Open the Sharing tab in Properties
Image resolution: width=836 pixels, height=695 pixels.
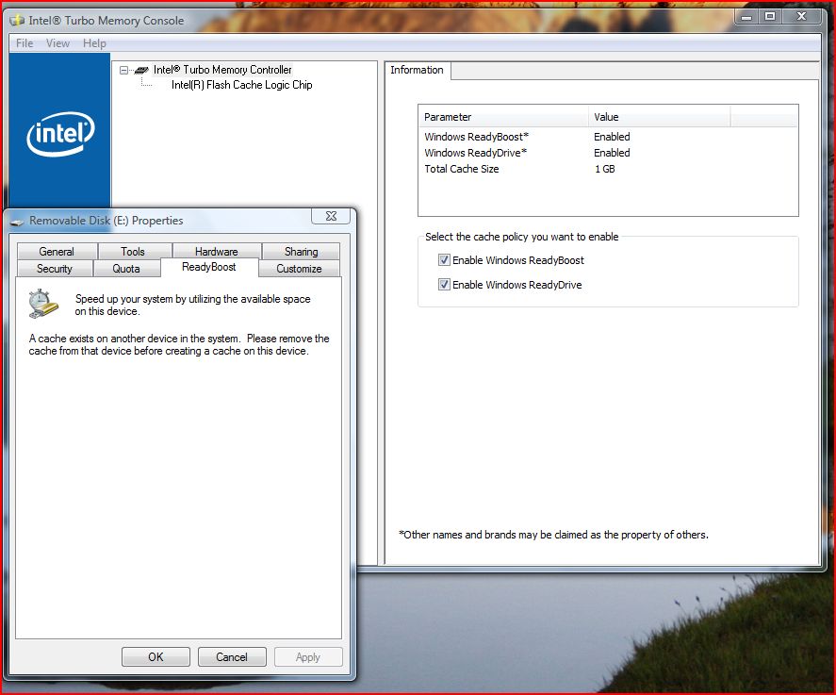click(x=302, y=251)
